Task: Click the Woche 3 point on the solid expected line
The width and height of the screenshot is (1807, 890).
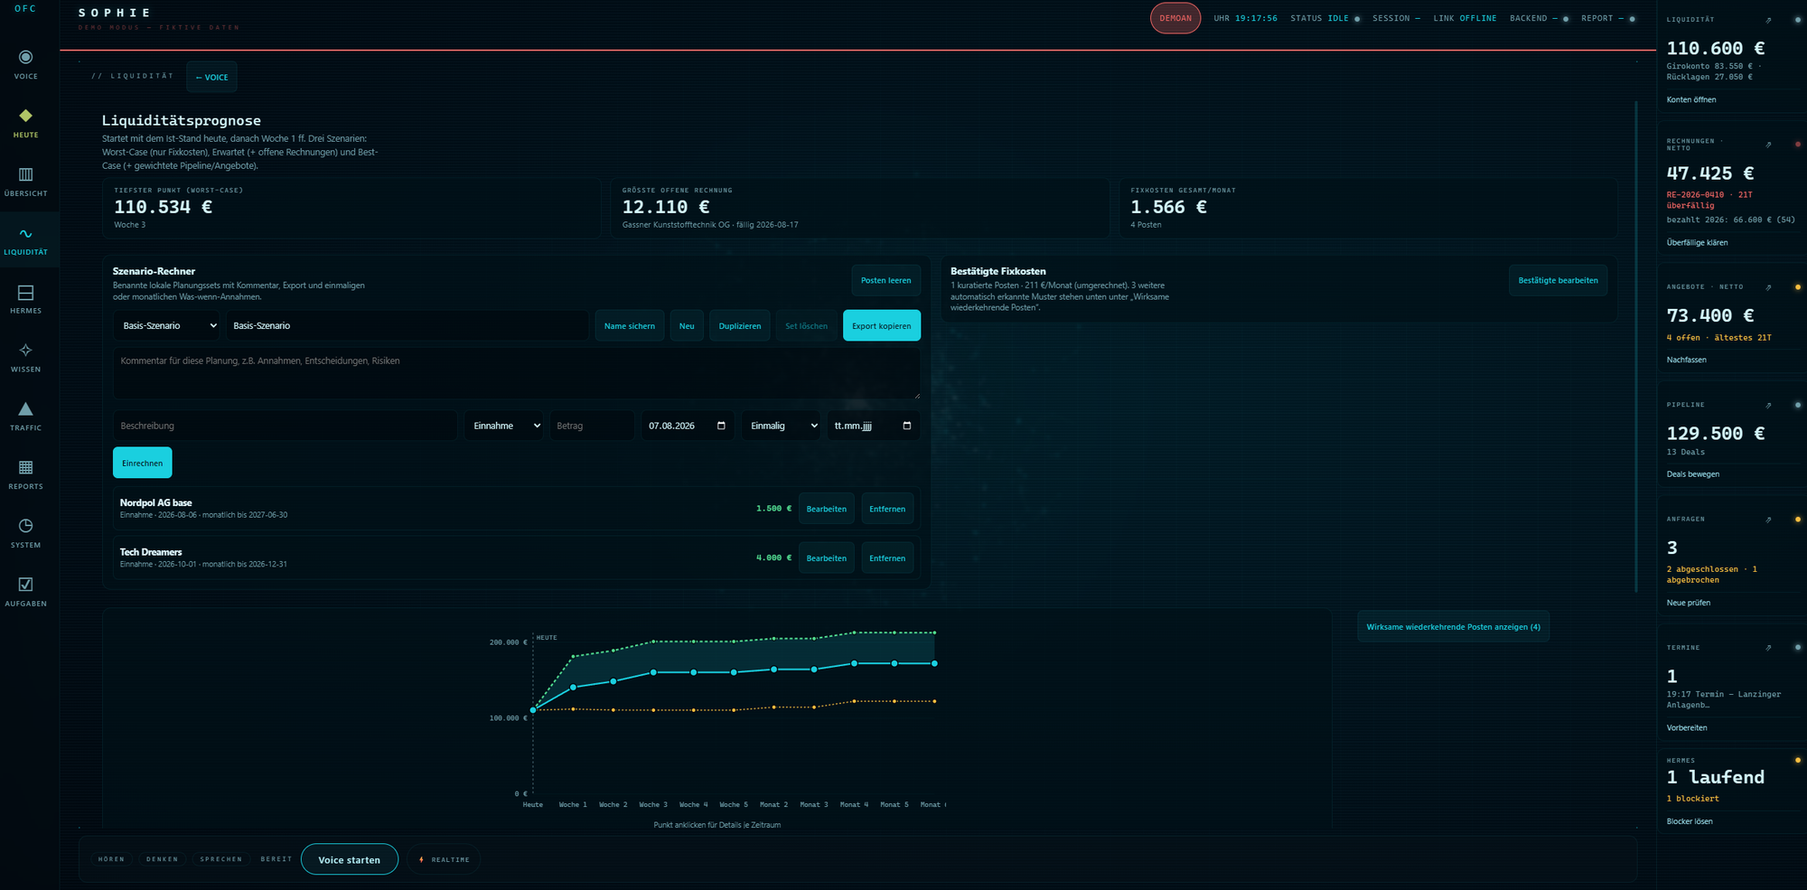Action: point(653,672)
